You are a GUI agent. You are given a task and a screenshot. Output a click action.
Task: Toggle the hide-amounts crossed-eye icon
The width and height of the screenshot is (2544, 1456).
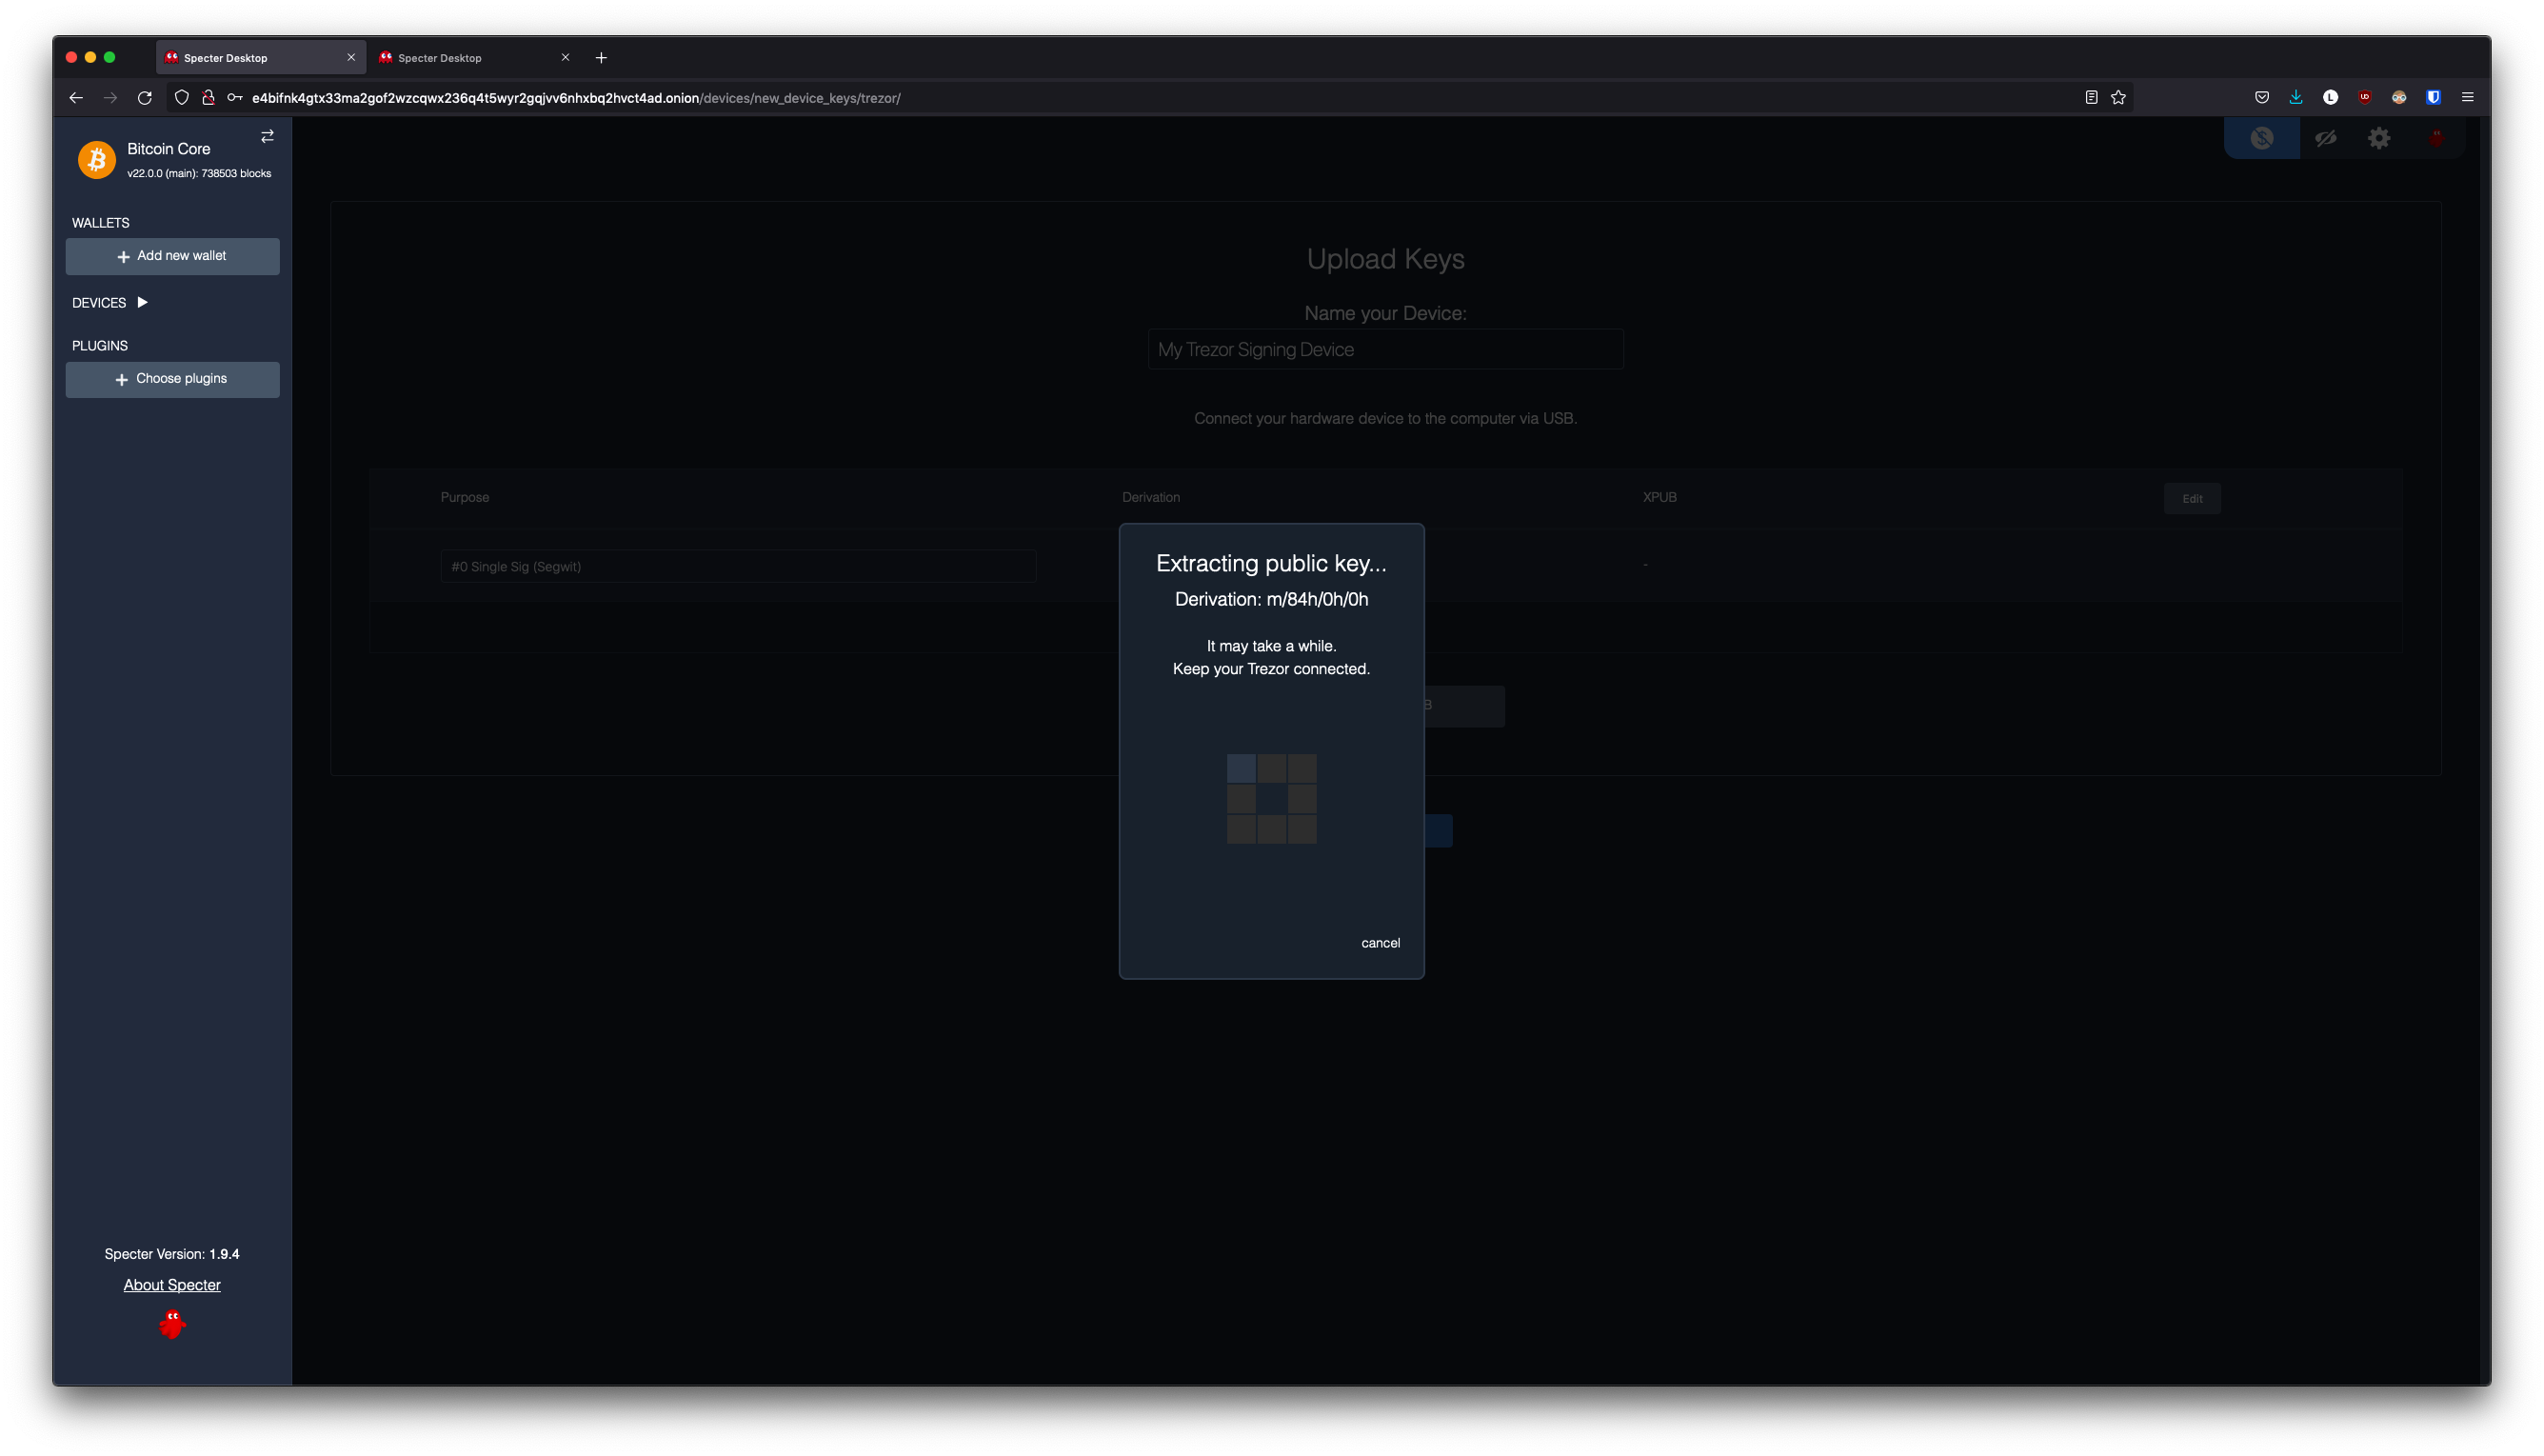2325,138
